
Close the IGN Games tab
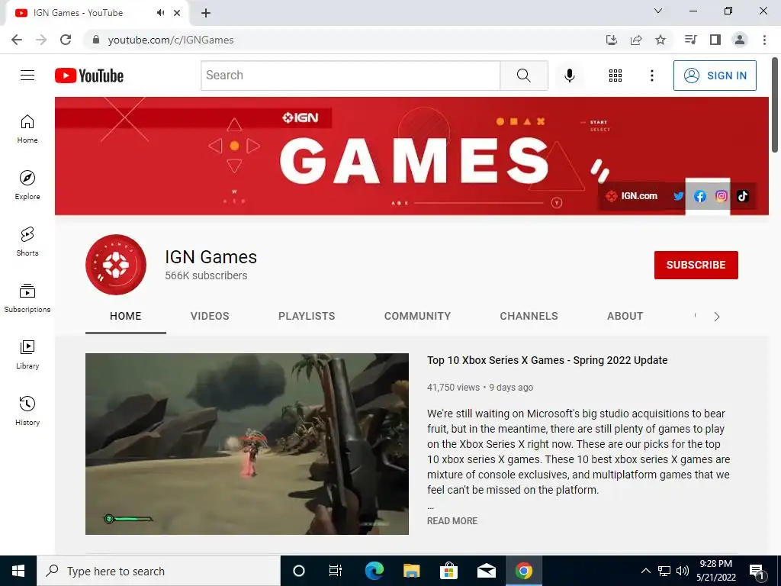[177, 13]
